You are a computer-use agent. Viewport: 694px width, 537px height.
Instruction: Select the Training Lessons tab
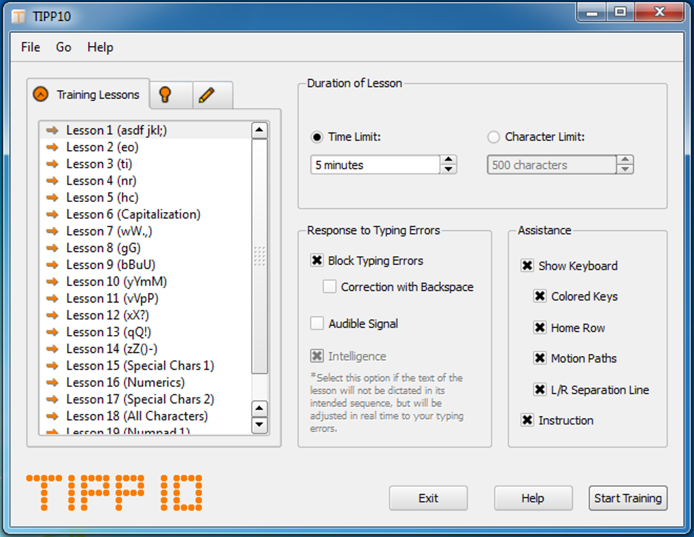88,94
